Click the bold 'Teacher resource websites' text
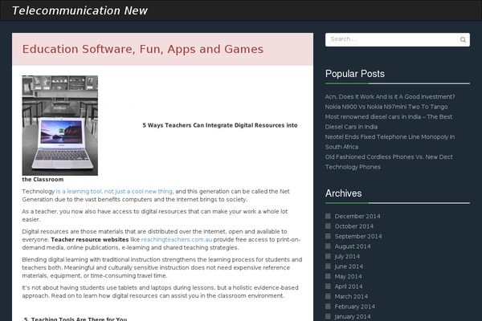The width and height of the screenshot is (482, 321). (90, 240)
